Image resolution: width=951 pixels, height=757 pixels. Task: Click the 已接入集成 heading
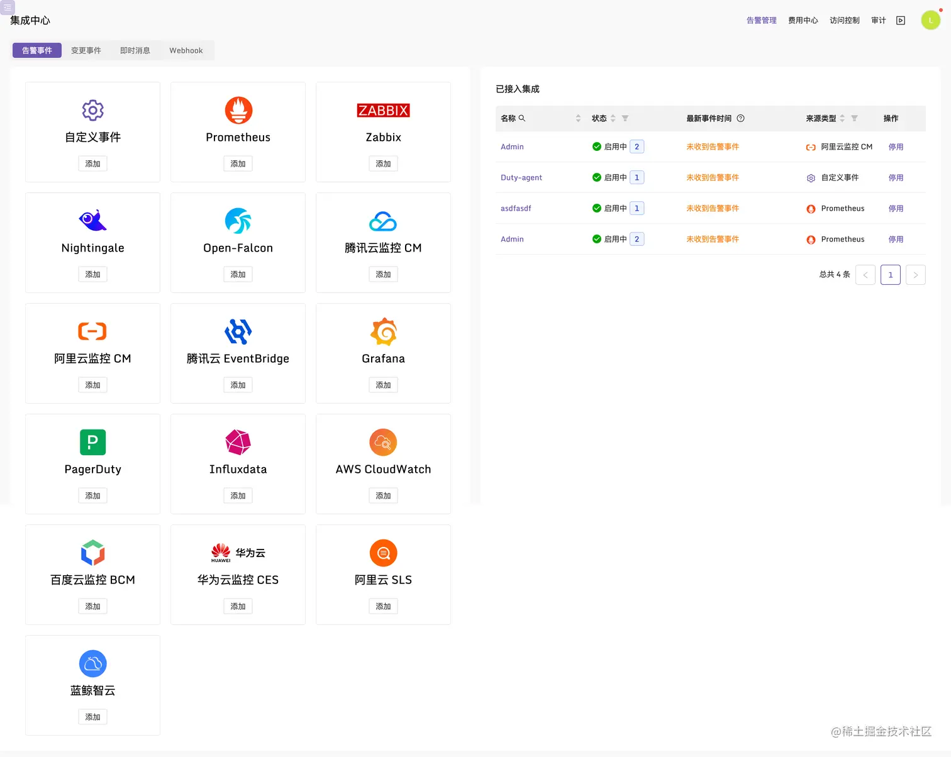[518, 89]
